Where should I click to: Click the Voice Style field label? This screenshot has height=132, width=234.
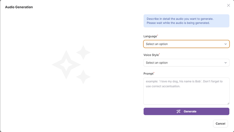[151, 55]
